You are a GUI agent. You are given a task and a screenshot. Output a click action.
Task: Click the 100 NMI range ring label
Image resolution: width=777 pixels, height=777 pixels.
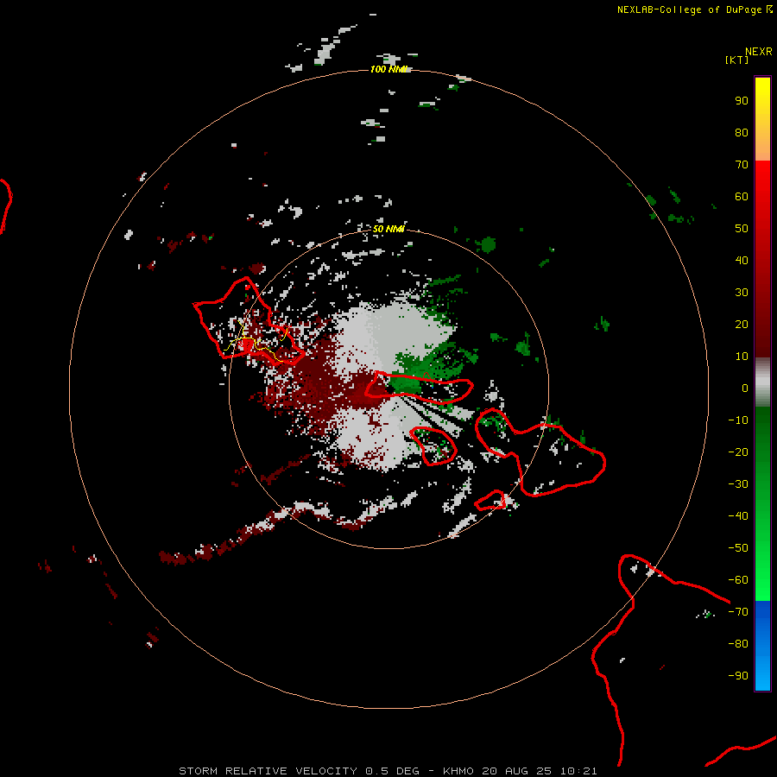pyautogui.click(x=388, y=69)
